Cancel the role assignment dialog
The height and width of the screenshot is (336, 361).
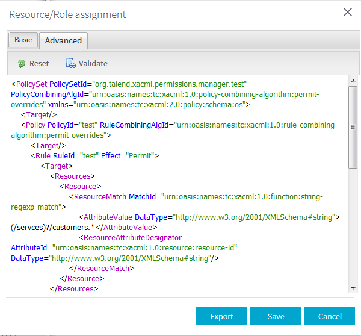click(330, 316)
